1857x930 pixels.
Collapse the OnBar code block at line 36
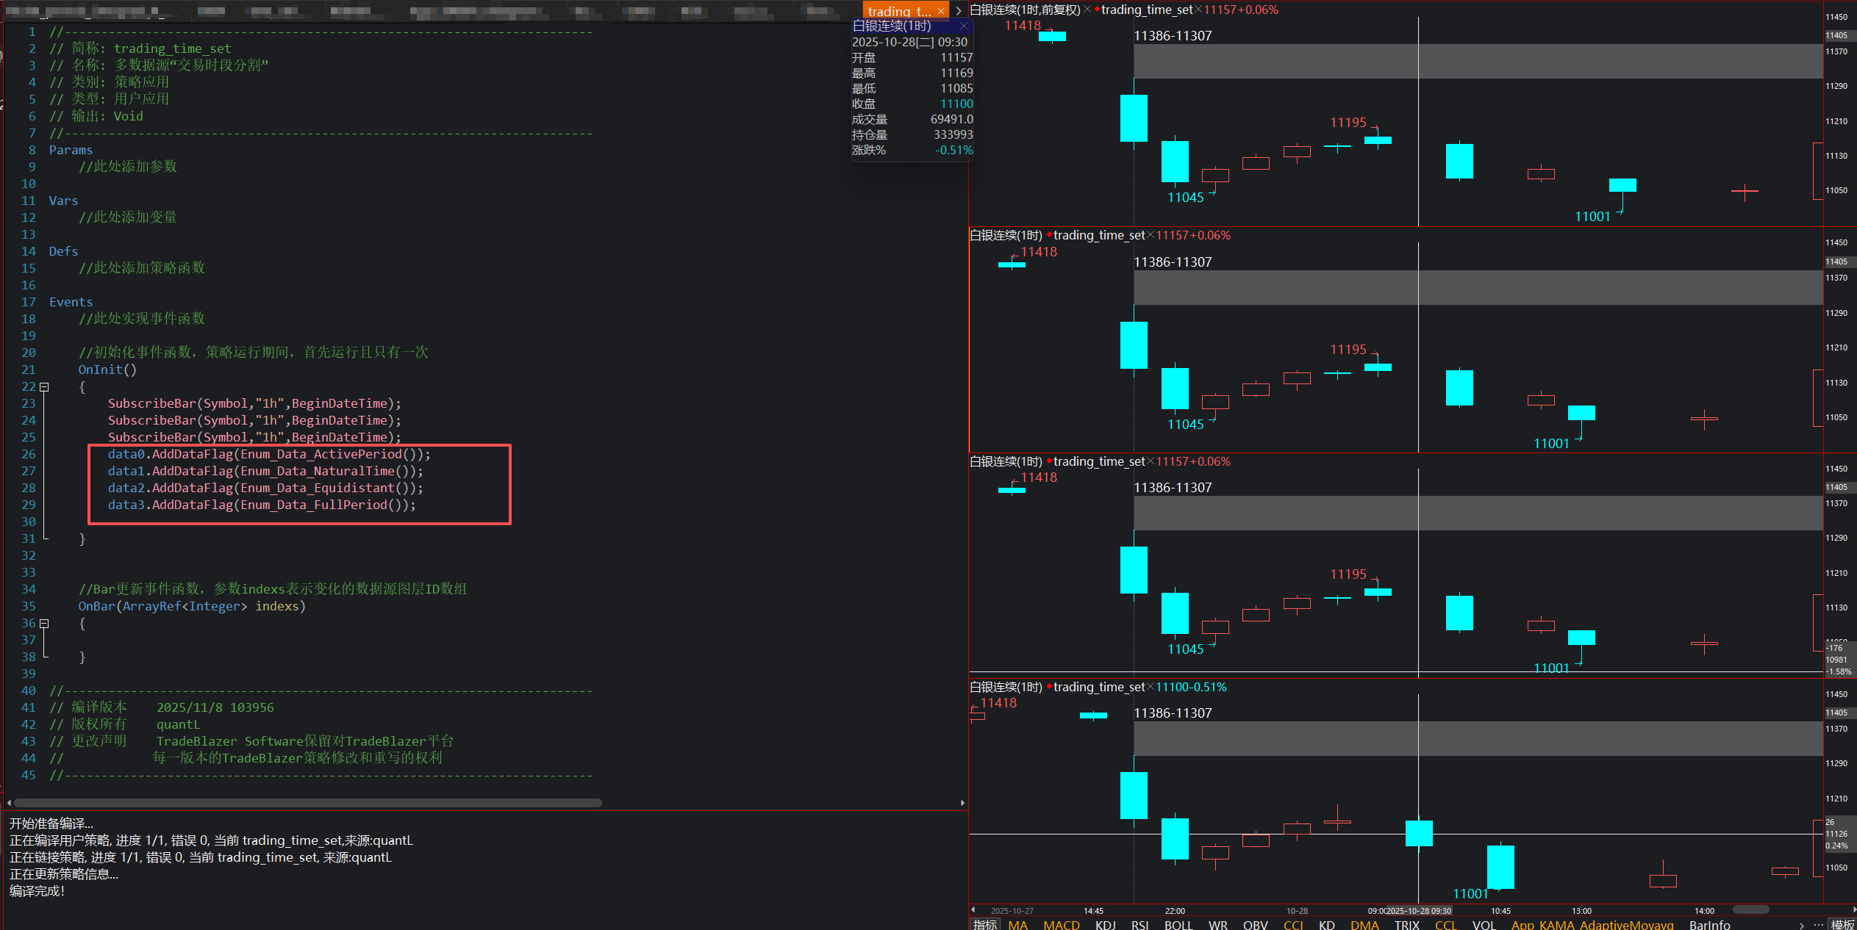[44, 624]
